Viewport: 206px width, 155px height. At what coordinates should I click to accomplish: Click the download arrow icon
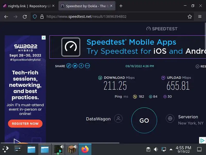pyautogui.click(x=100, y=78)
